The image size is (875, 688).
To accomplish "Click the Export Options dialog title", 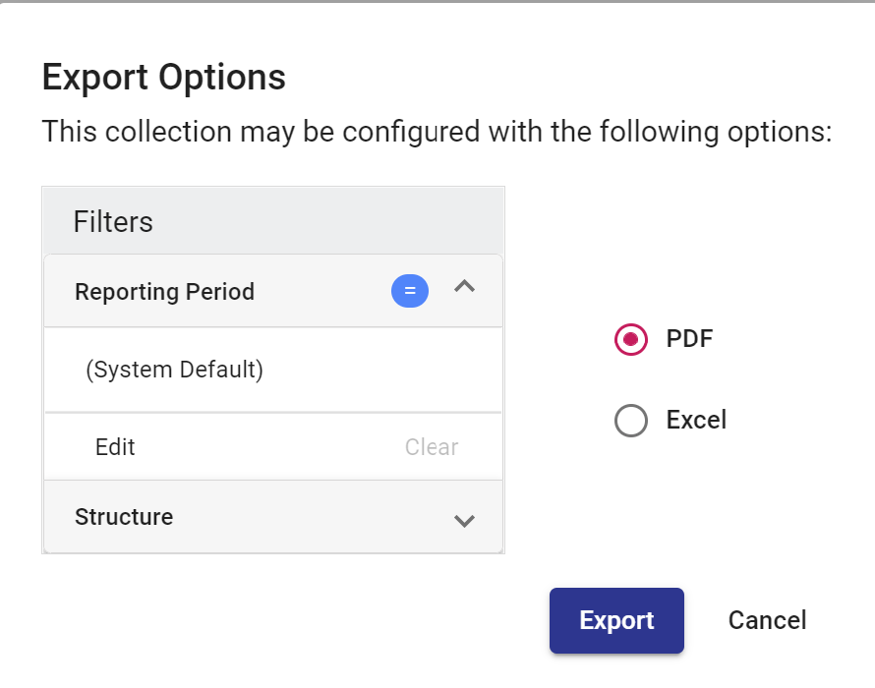I will pos(163,77).
